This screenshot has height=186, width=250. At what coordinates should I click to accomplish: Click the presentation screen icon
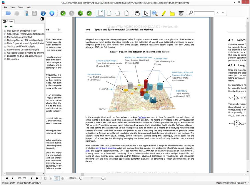181,13
